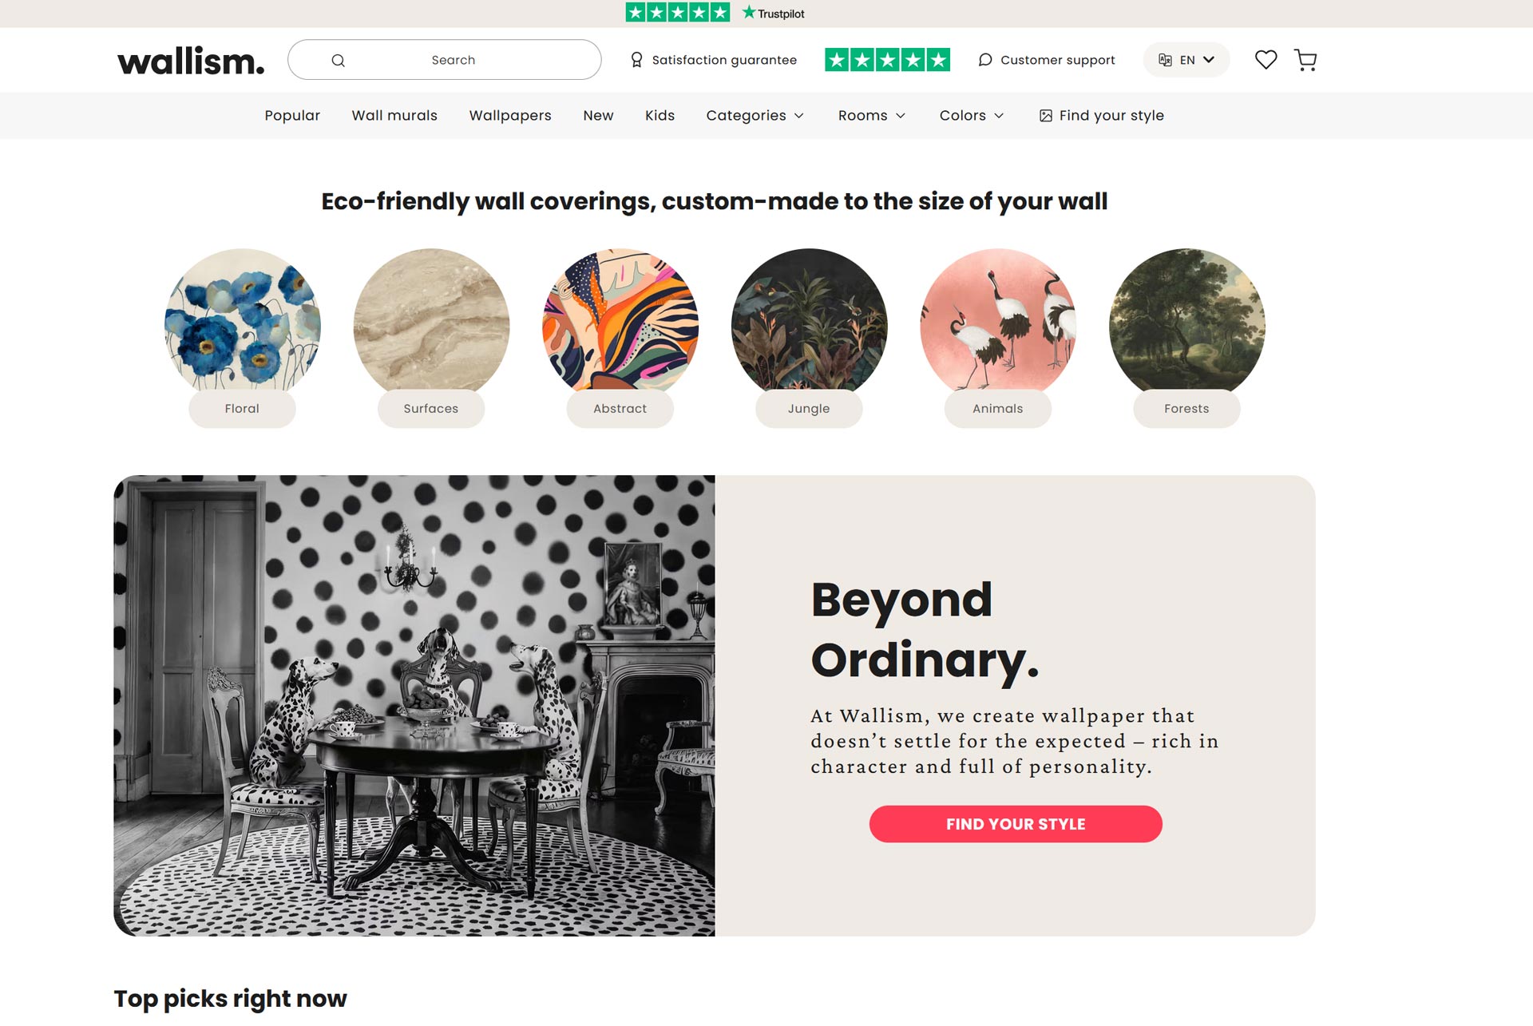Viewport: 1533px width, 1026px height.
Task: Expand the Colors menu
Action: click(x=971, y=116)
